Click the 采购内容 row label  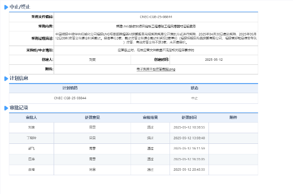pyautogui.click(x=46, y=26)
